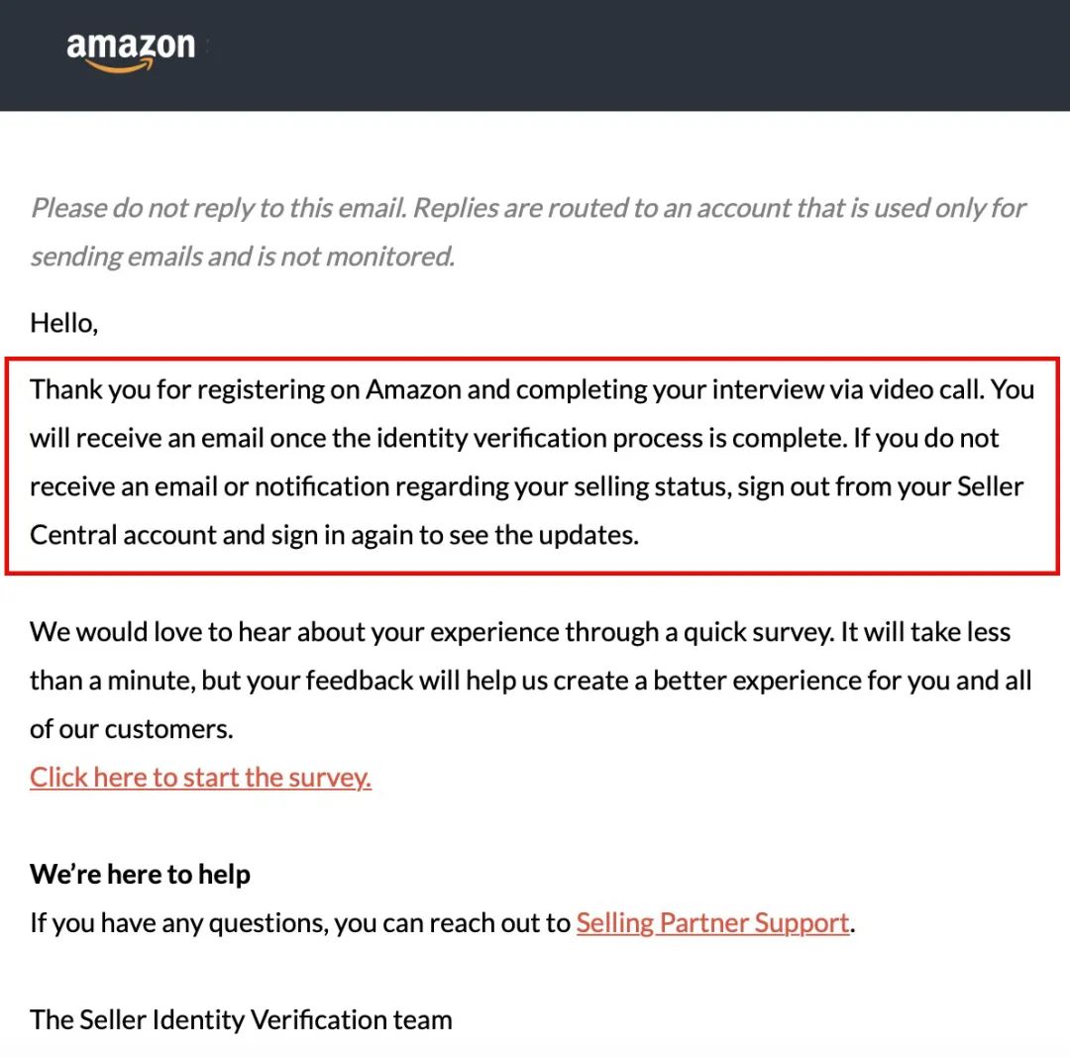Click 'The Seller Identity Verification team' signature
The image size is (1070, 1057).
[241, 1019]
